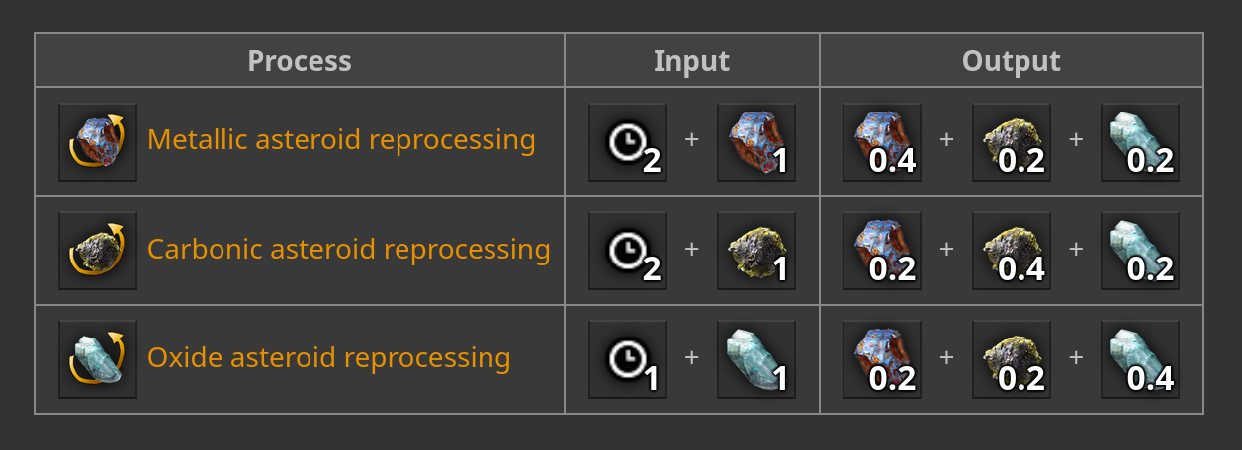Open the Metallic asteroid reprocessing link
1242x450 pixels.
coord(341,140)
